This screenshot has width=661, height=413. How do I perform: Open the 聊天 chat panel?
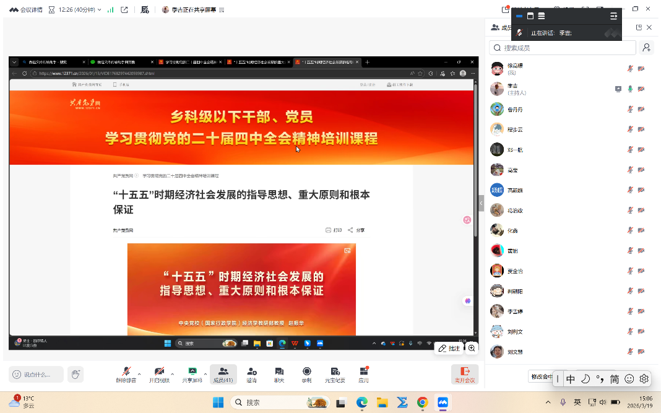point(279,374)
